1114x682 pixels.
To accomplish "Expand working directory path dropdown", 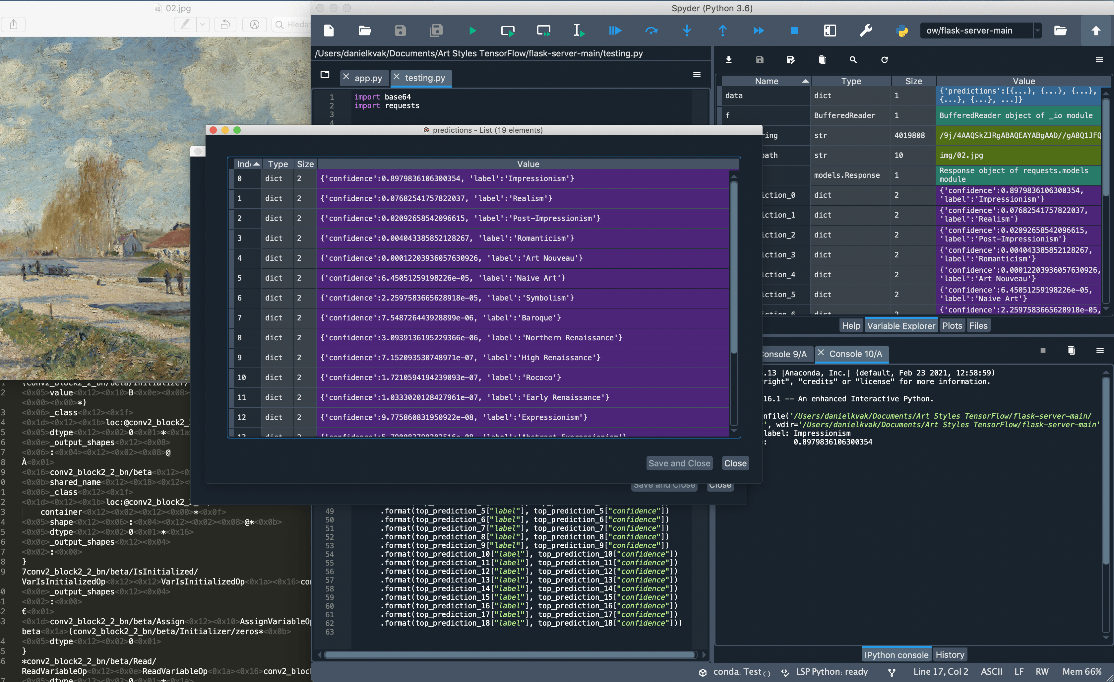I will pos(1038,30).
